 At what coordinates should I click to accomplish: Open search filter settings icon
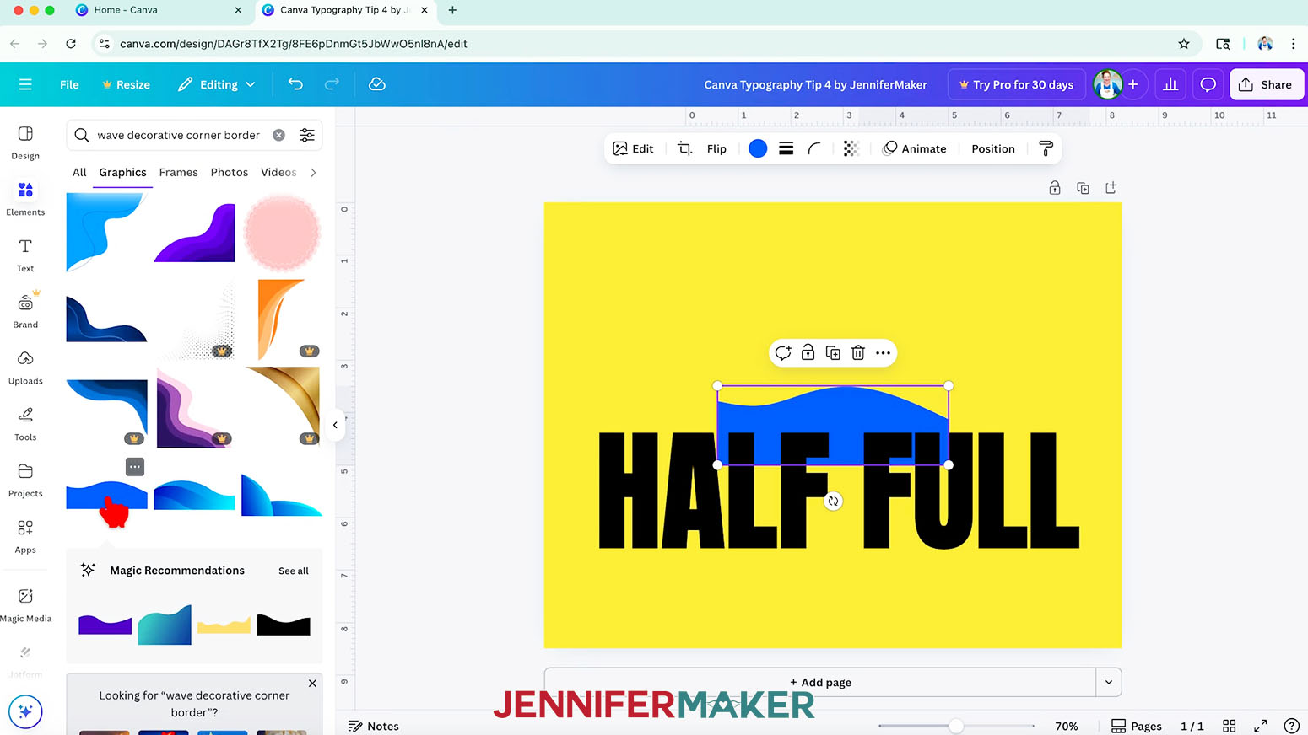pos(307,135)
